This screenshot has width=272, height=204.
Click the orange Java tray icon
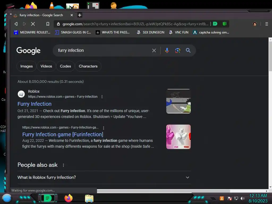(222, 198)
